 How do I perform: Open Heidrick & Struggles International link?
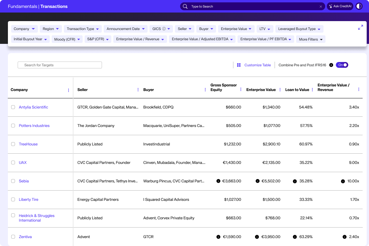click(37, 218)
